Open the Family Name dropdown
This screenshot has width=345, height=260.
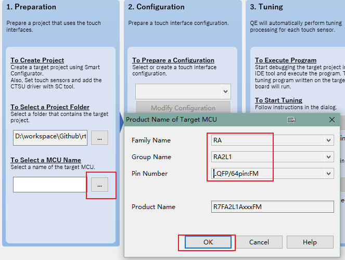tap(328, 140)
